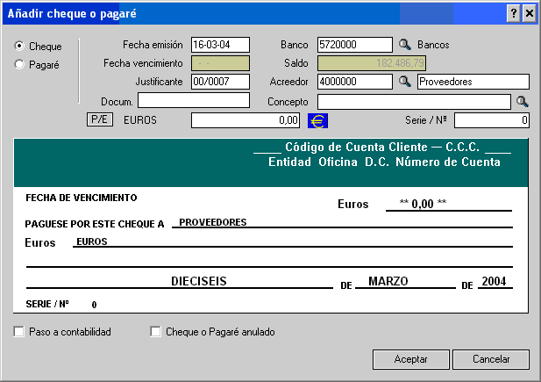The height and width of the screenshot is (382, 541).
Task: Click the magnifier icon next to Concepto field
Action: [x=522, y=101]
